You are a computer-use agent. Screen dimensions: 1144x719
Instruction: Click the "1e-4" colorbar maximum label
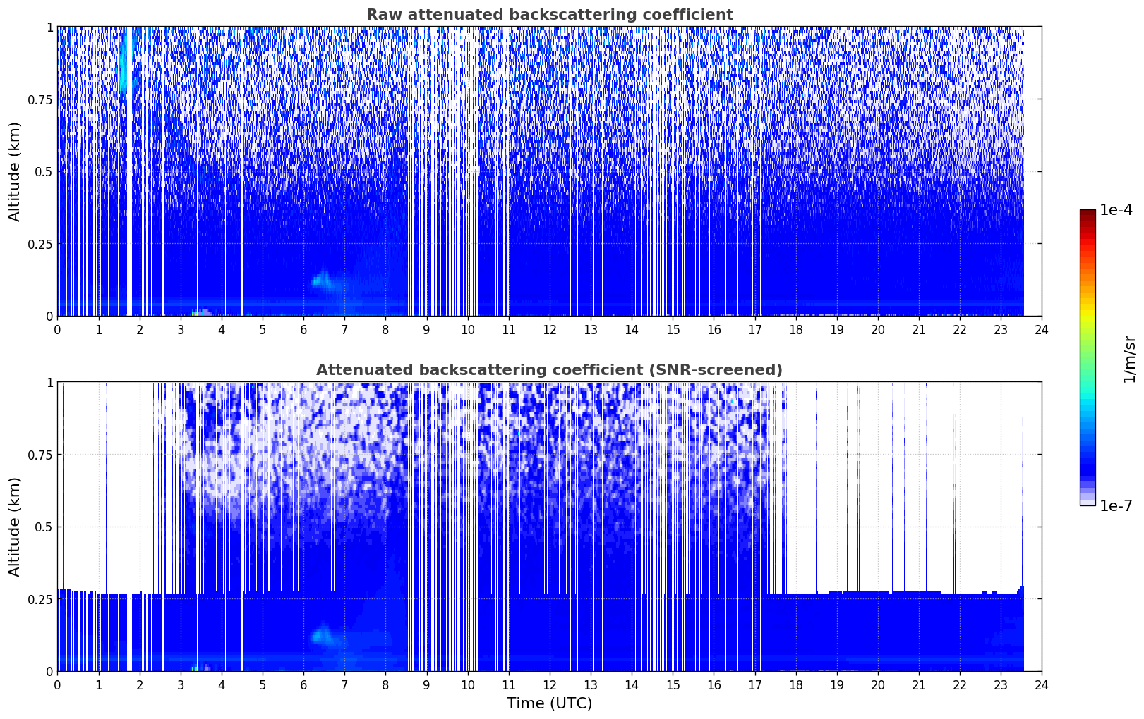coord(1116,210)
